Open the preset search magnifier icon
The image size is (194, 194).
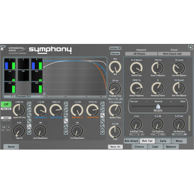coord(190,47)
